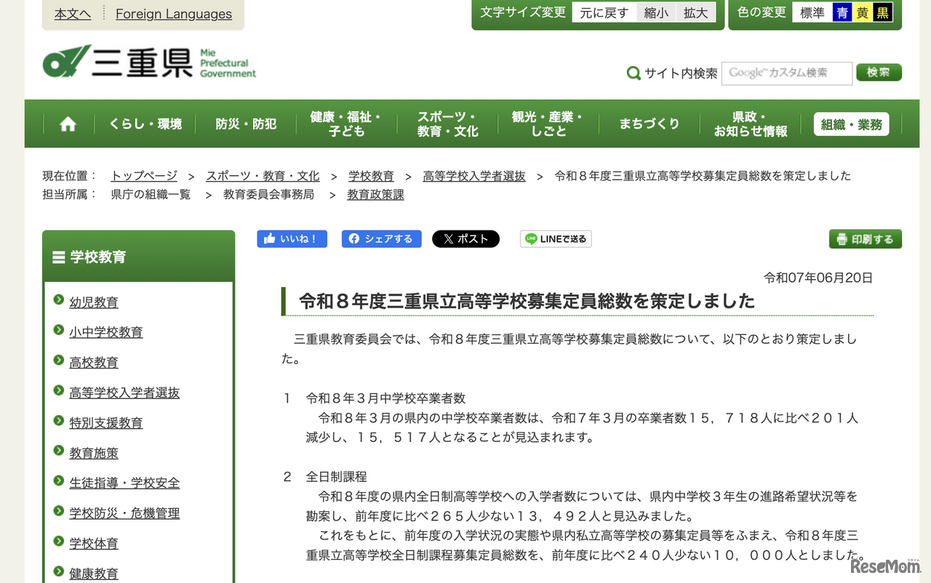Screen dimensions: 931x583
Task: Click the home icon in navigation bar
Action: pos(68,124)
